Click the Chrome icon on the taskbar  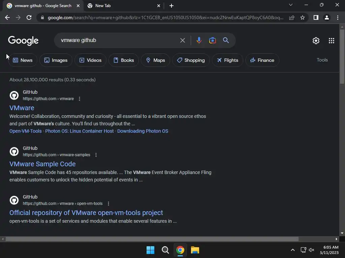click(180, 250)
